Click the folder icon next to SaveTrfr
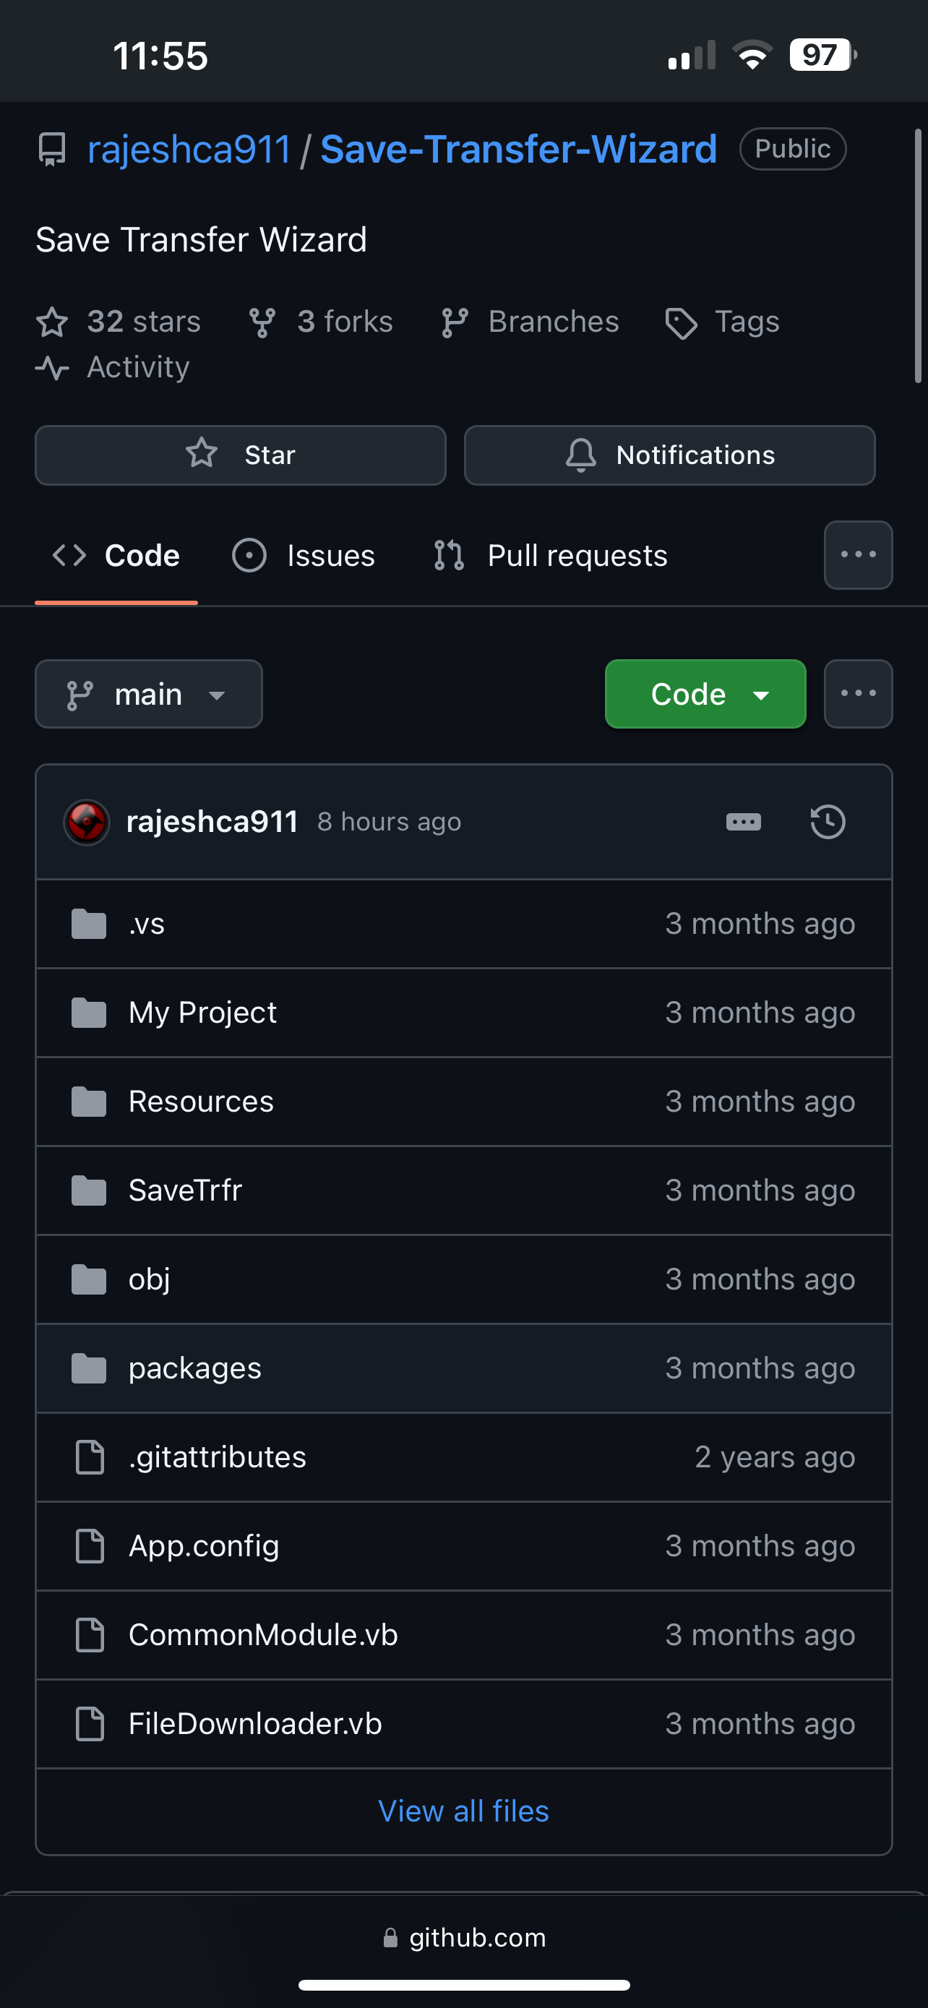The image size is (928, 2008). (89, 1191)
